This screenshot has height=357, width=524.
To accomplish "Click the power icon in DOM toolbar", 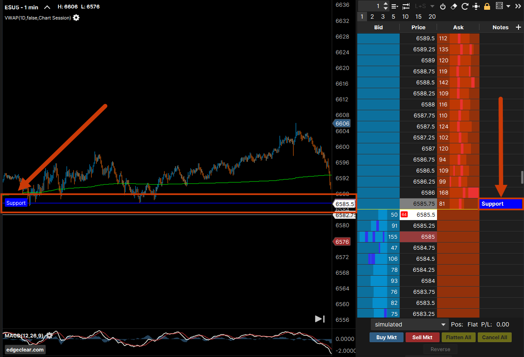I will tap(443, 6).
